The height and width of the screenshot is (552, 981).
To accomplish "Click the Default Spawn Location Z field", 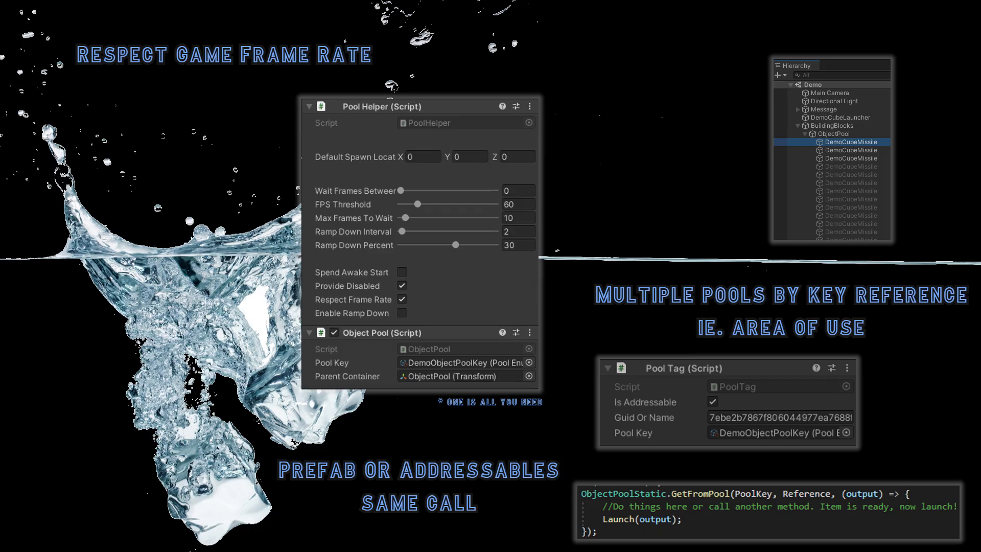I will point(518,157).
